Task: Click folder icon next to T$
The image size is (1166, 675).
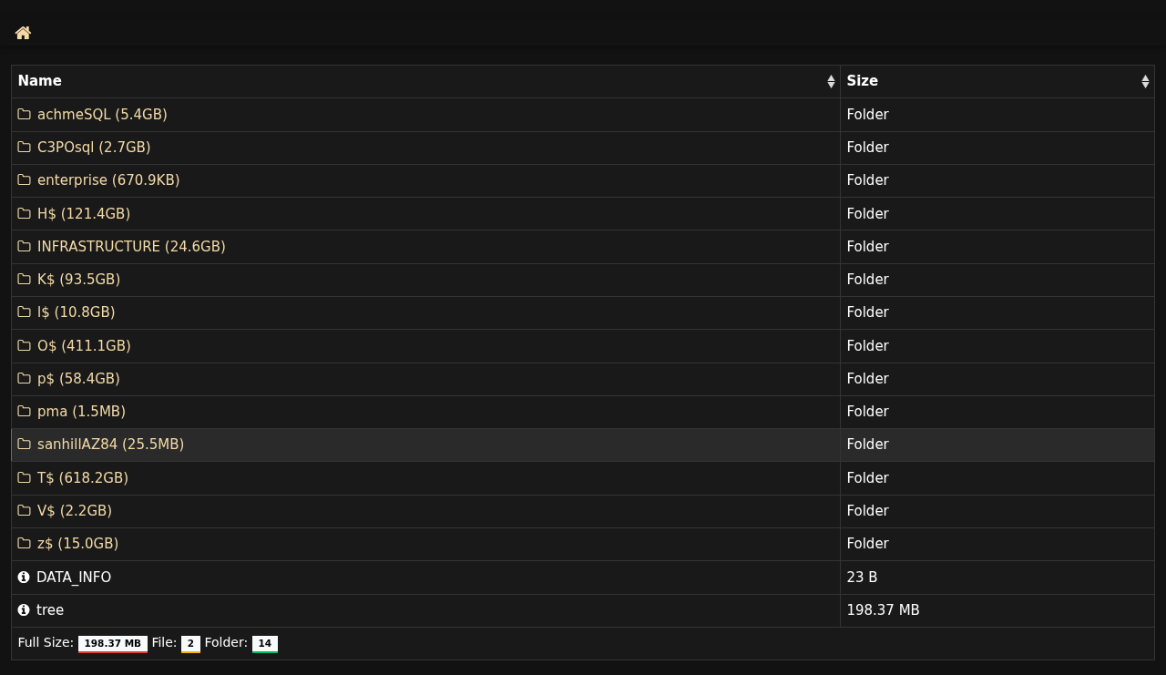Action: 25,478
